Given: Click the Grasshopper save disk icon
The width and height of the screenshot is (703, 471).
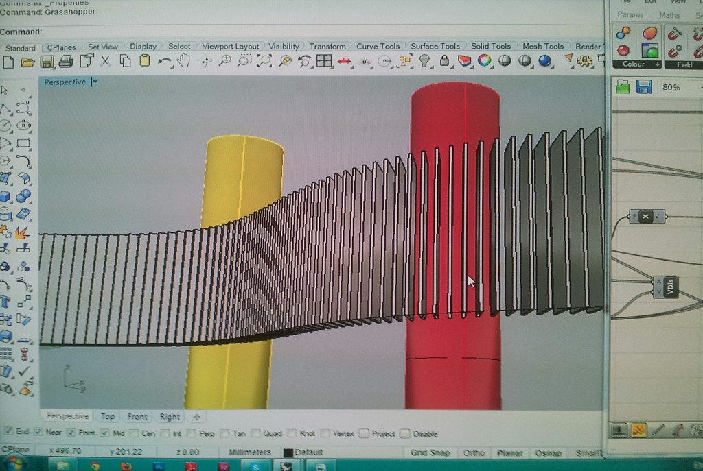Looking at the screenshot, I should coord(643,86).
